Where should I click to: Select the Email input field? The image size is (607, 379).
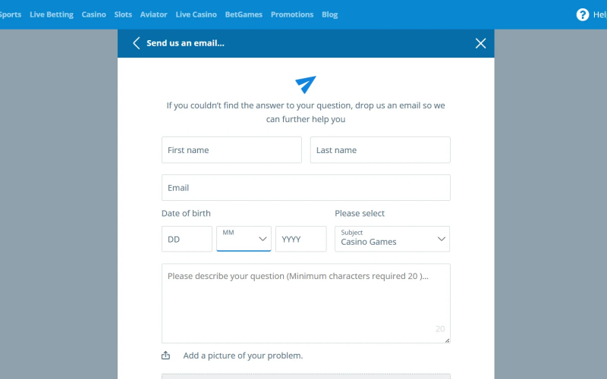coord(306,187)
